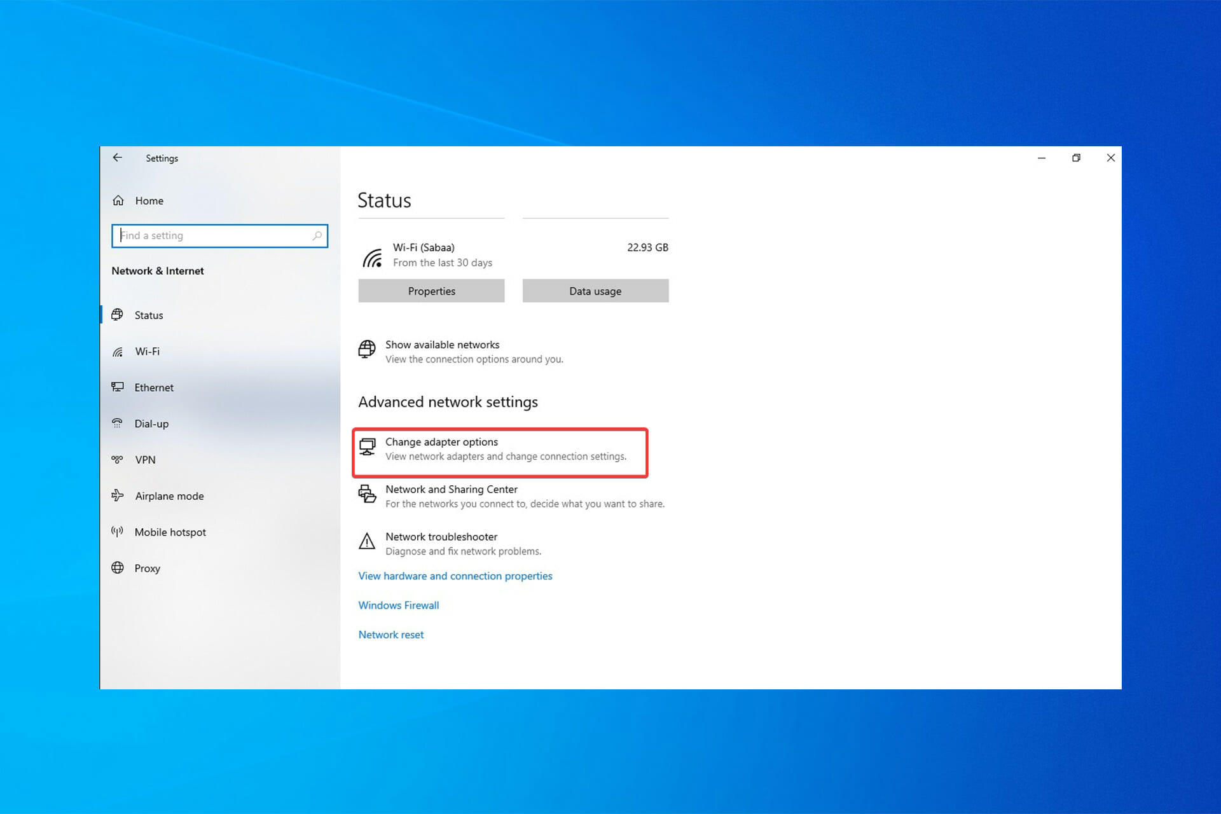Open the Status menu item
Screen dimensions: 1221x814
point(149,315)
